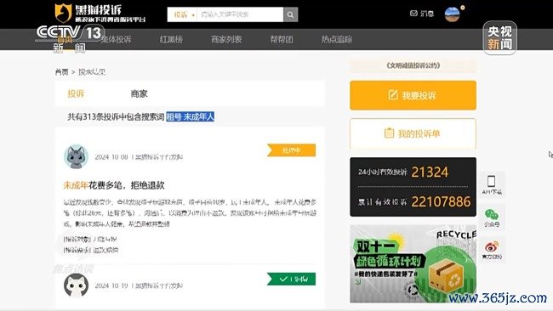Open 帮帮团 in the navigation bar

tap(282, 39)
